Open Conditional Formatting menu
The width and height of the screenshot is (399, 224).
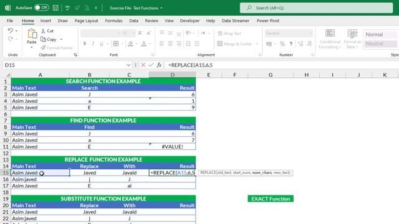[x=330, y=39]
